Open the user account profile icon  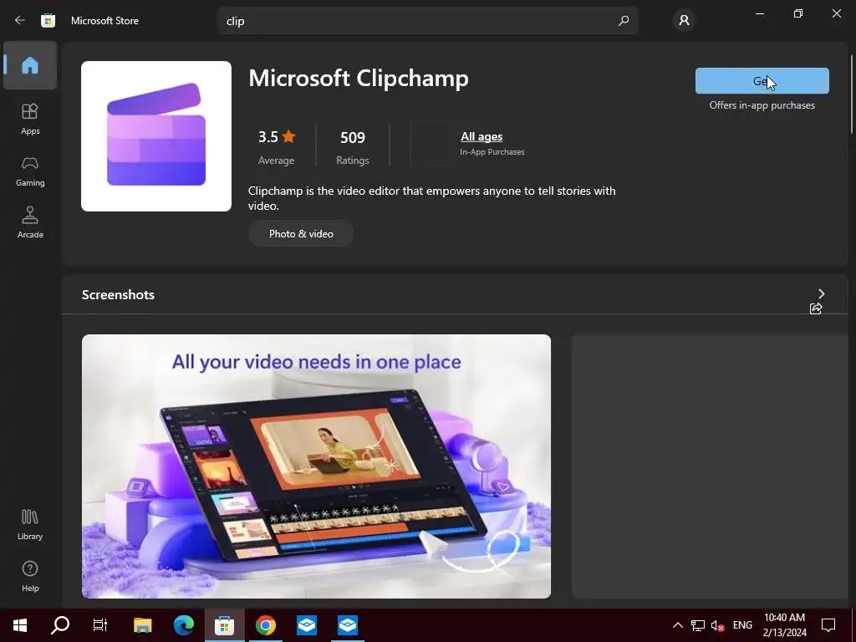pos(684,21)
